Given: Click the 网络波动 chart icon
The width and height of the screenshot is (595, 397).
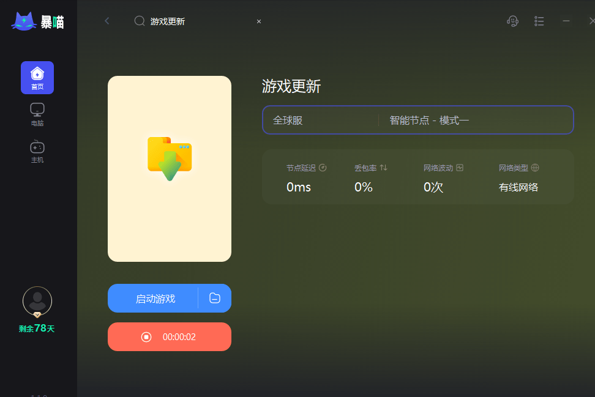Looking at the screenshot, I should tap(460, 168).
